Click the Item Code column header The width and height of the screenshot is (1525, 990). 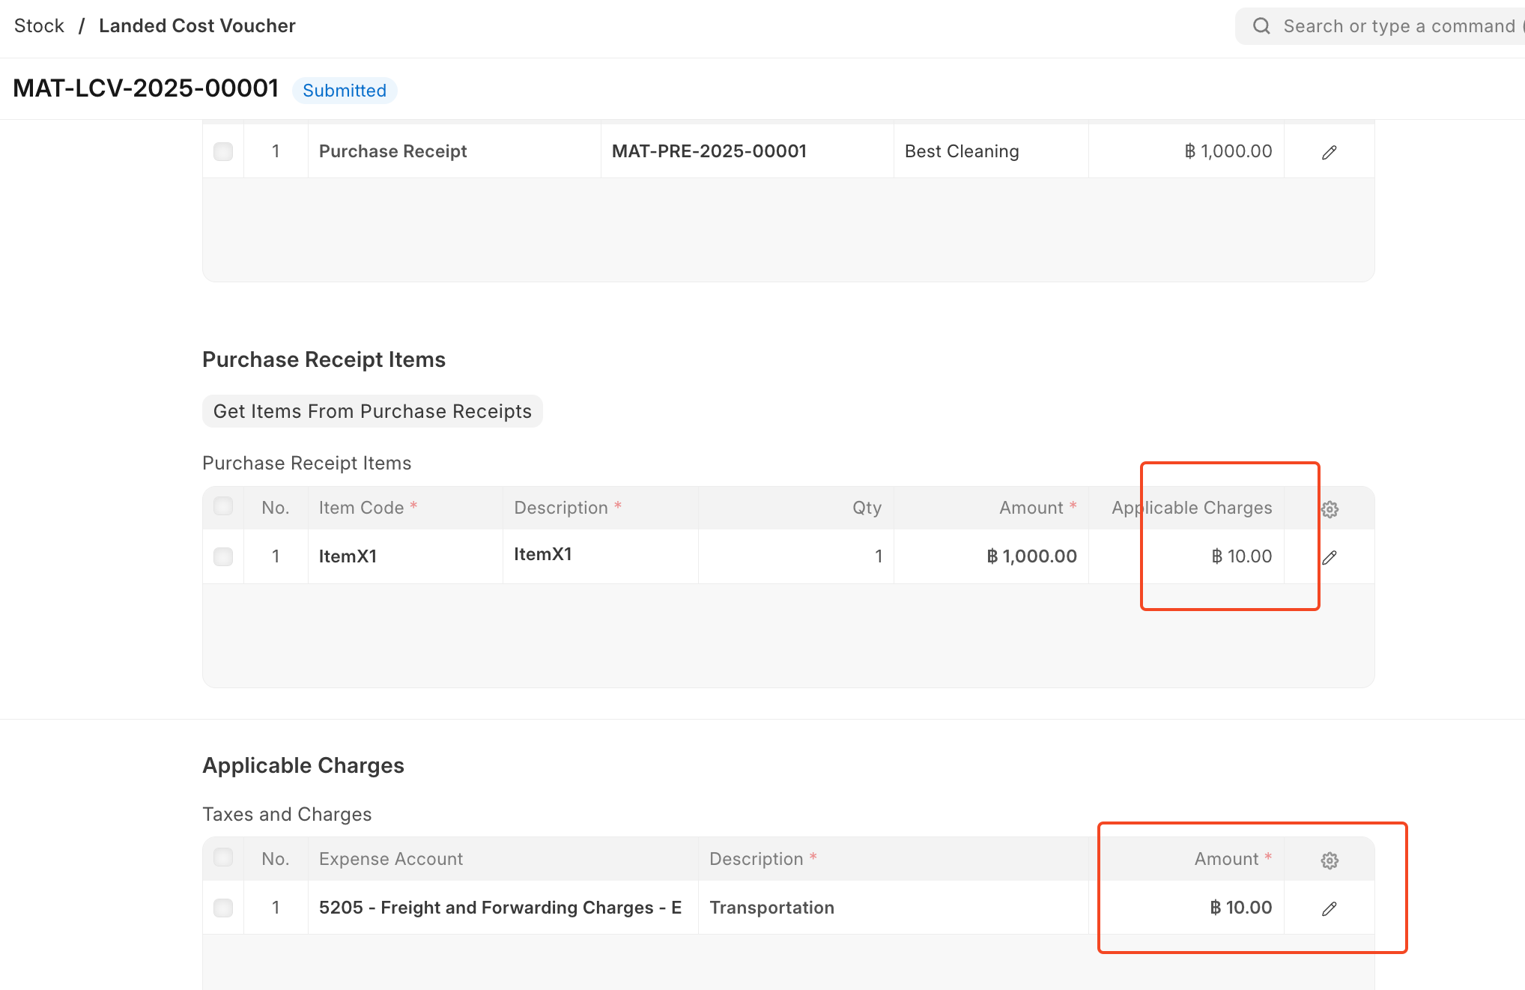(405, 508)
